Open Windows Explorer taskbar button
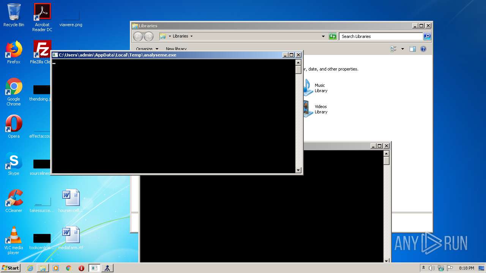Image resolution: width=486 pixels, height=273 pixels. pos(43,268)
